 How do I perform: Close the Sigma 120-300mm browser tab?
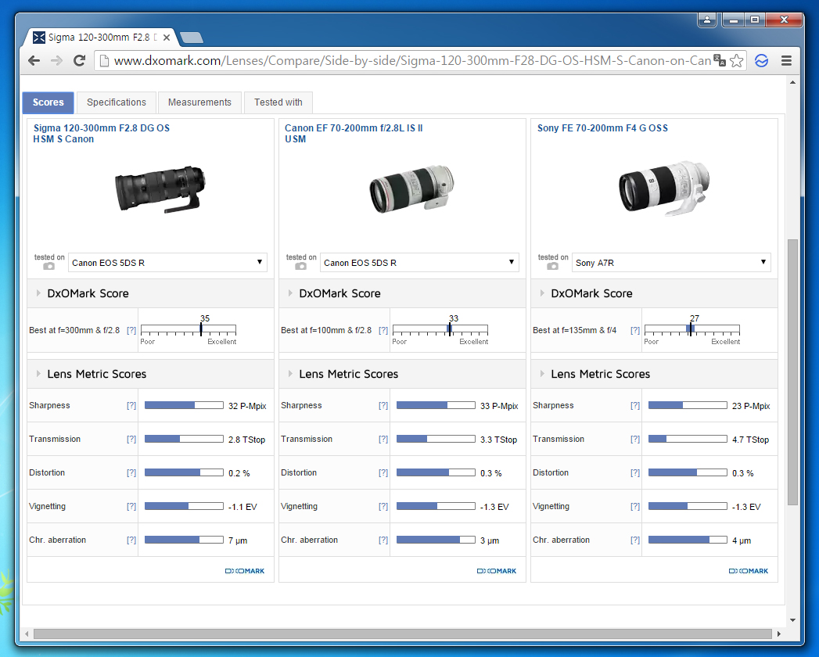(x=166, y=38)
